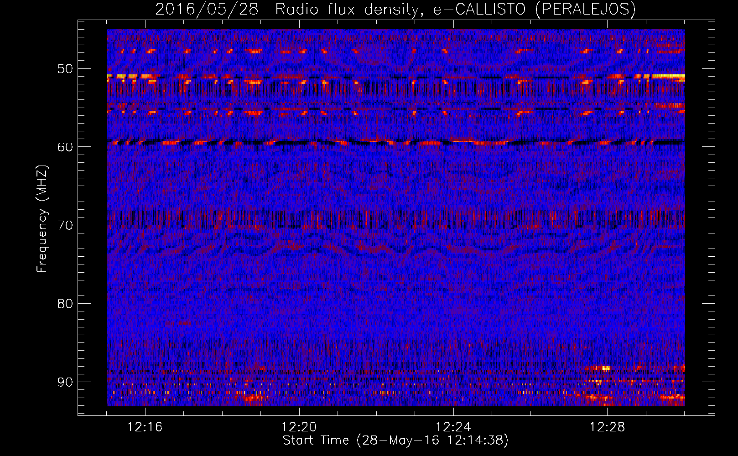Click the 12:28 time tick label
This screenshot has height=456, width=738.
pos(607,427)
